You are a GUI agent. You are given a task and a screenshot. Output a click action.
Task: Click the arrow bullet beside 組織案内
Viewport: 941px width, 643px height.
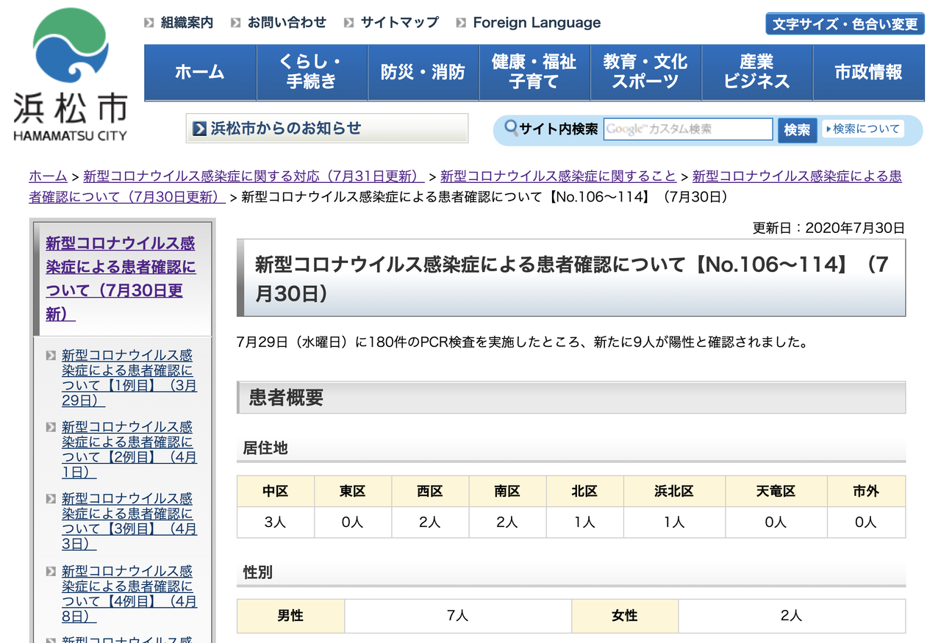coord(149,23)
